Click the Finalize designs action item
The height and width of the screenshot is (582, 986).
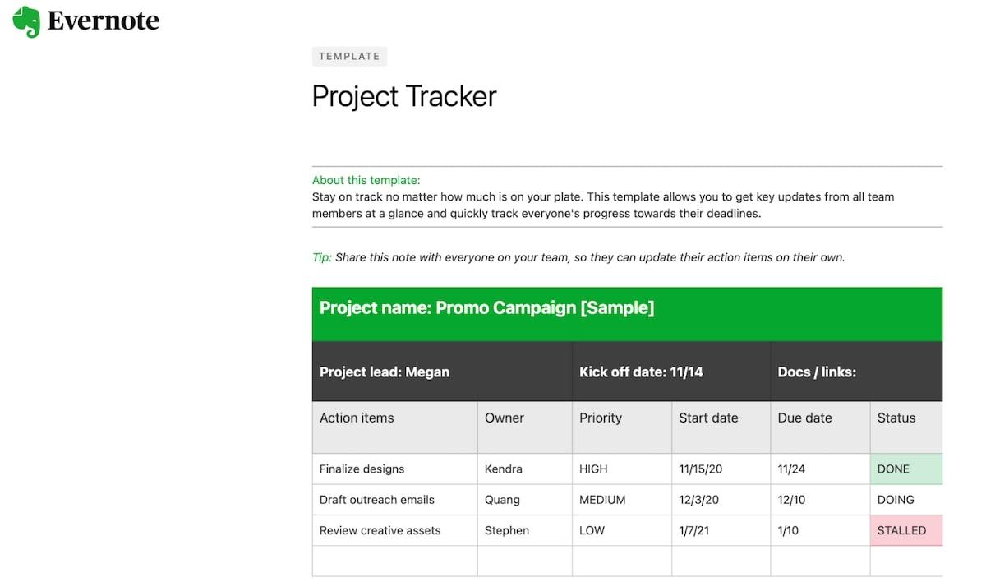tap(362, 469)
